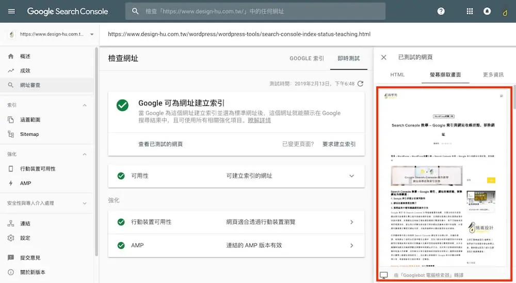
Task: Click the 成效 trend line icon
Action: (x=11, y=71)
